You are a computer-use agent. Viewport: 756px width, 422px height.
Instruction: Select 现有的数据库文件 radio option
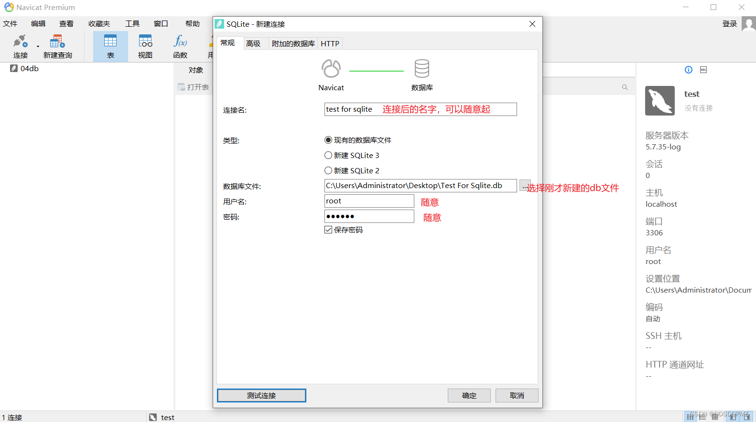tap(358, 140)
